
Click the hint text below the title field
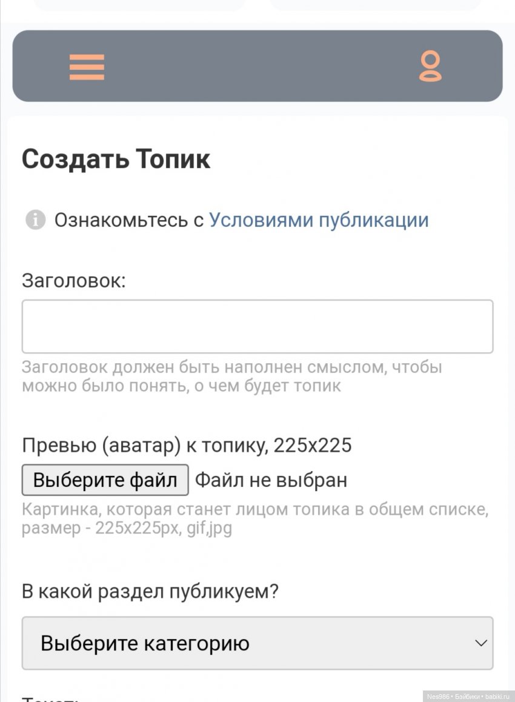(x=231, y=376)
